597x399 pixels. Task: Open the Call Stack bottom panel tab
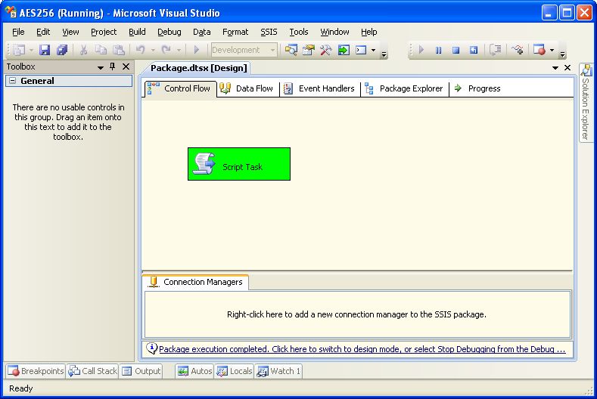coord(92,371)
